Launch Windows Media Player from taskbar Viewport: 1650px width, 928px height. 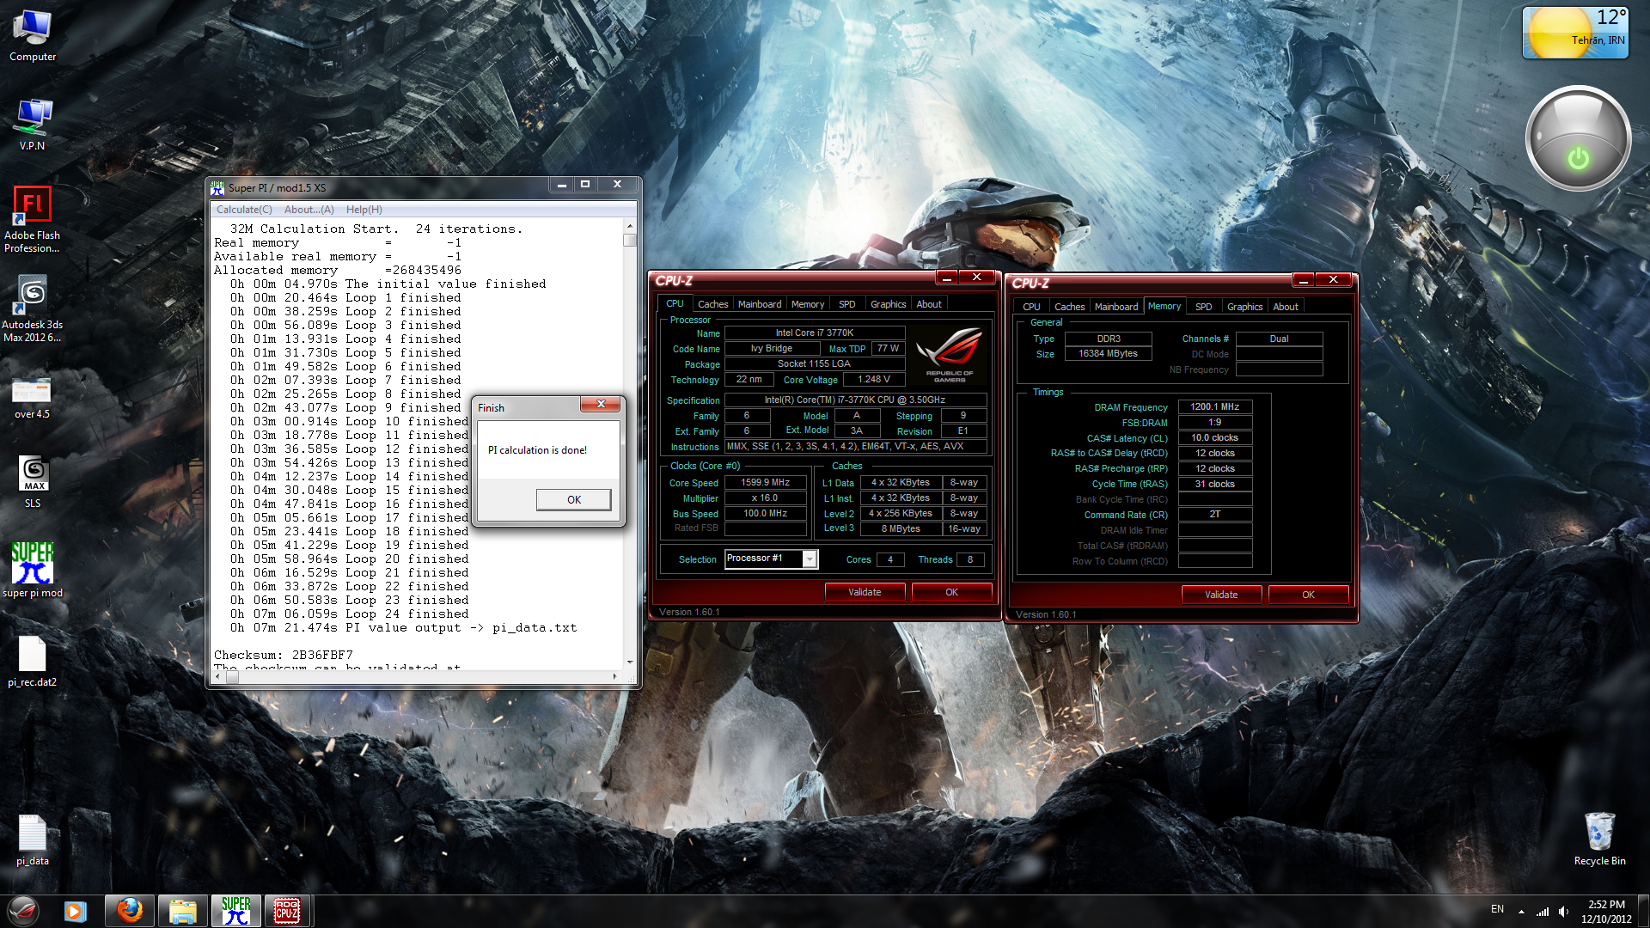(76, 911)
